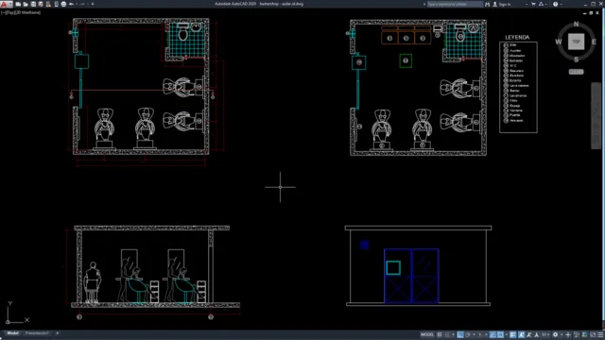Open the status bar customization menu icon

(x=600, y=335)
